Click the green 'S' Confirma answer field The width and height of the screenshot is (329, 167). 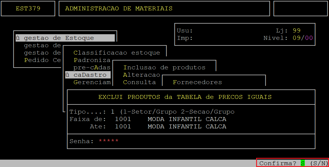click(x=303, y=163)
